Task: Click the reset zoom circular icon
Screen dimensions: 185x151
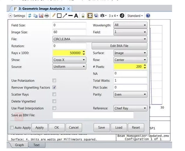Action: (122, 16)
